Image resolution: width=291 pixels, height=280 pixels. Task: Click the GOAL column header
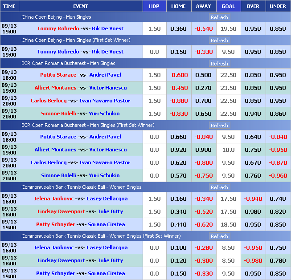click(228, 6)
